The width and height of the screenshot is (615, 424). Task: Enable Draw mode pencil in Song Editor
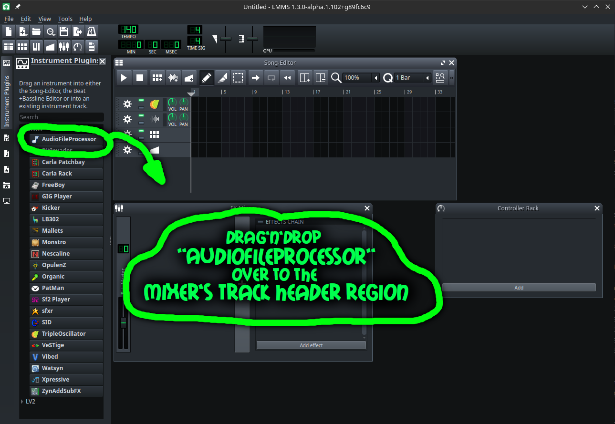pos(206,77)
